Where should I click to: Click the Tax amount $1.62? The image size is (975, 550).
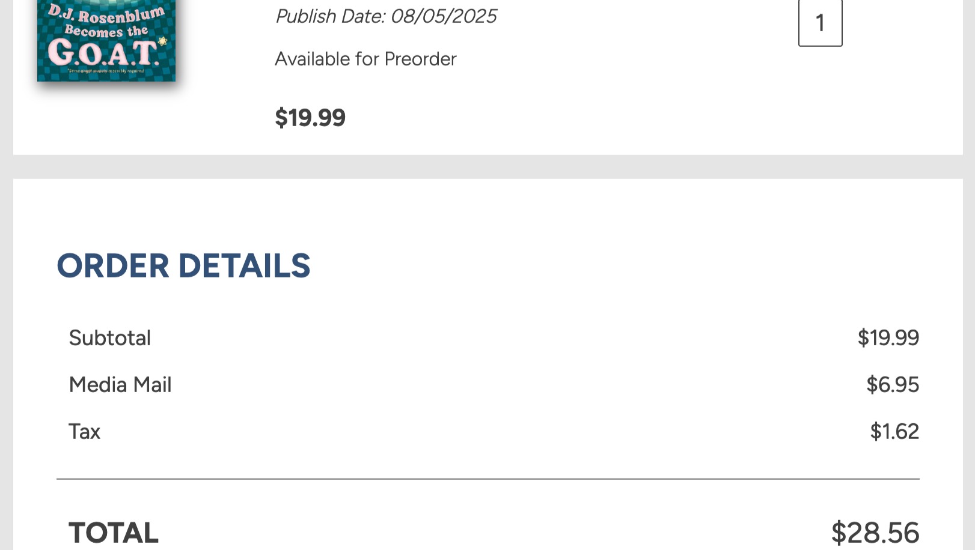point(894,431)
